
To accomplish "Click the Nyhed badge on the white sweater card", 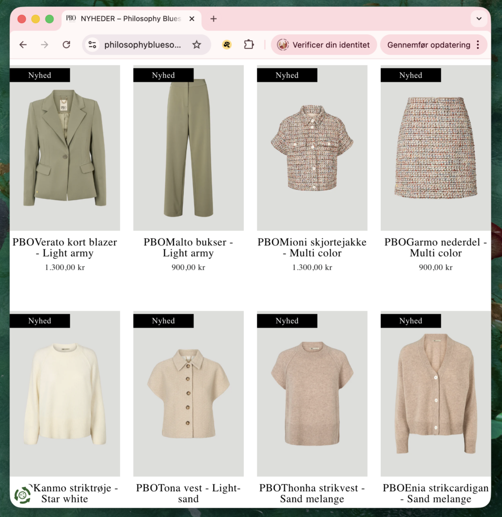I will [39, 321].
